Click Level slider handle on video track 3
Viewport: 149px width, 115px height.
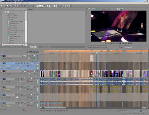(29, 74)
